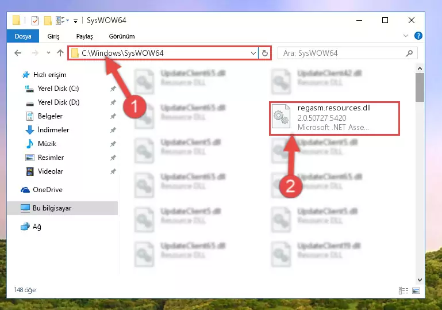Image resolution: width=442 pixels, height=310 pixels.
Task: Open the Dosya file menu
Action: pos(23,36)
